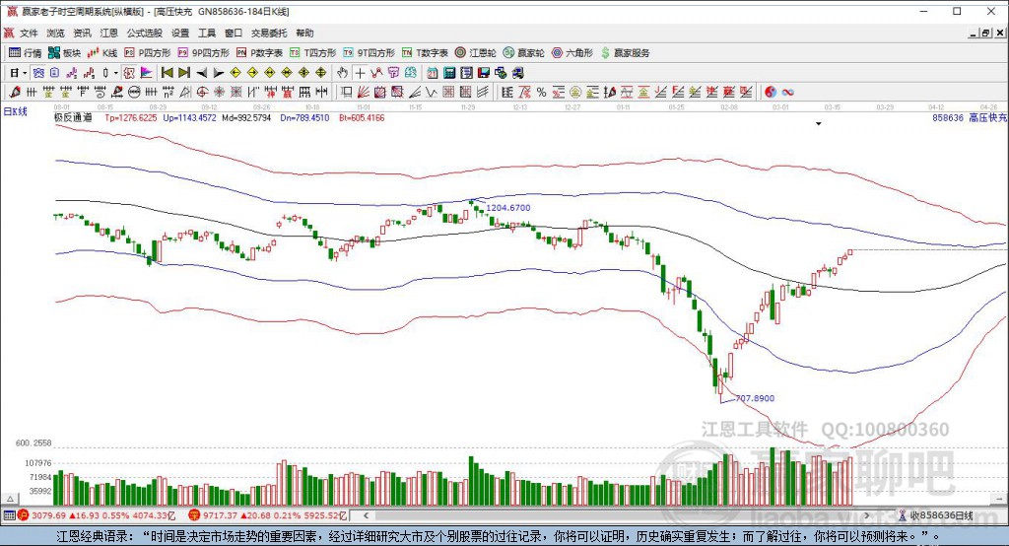Jump to first bar with skip-start icon

point(167,73)
